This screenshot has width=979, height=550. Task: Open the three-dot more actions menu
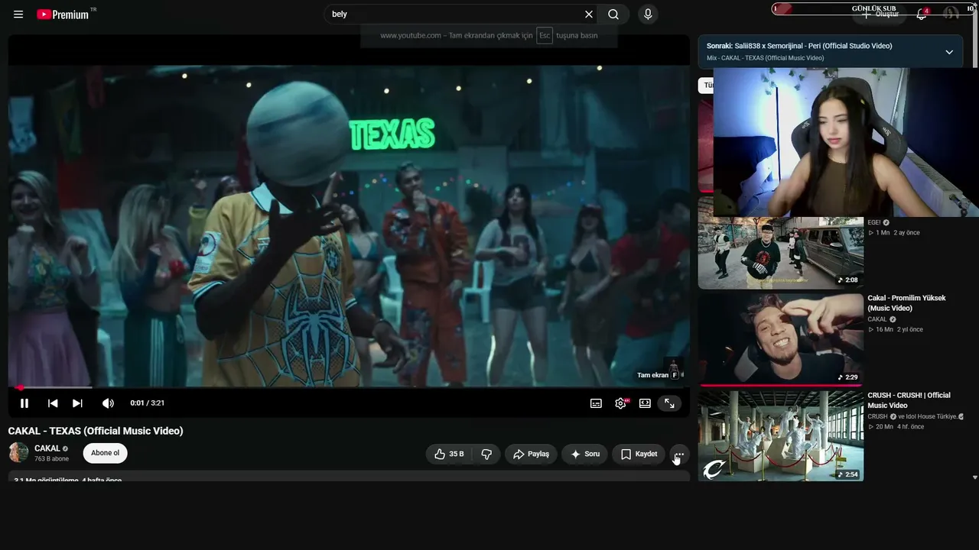coord(679,454)
